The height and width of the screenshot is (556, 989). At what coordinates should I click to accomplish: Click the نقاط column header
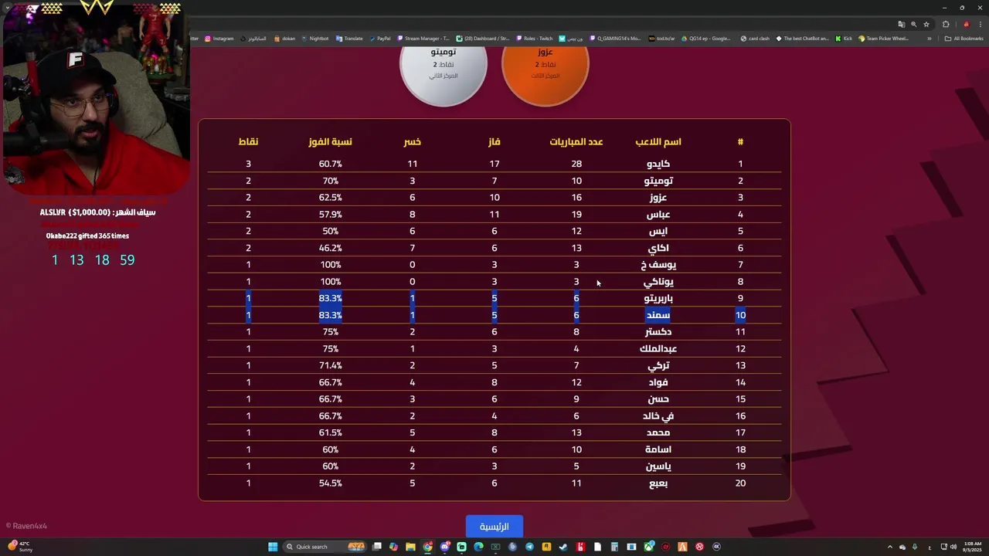tap(248, 141)
